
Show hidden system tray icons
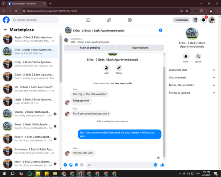point(180,173)
